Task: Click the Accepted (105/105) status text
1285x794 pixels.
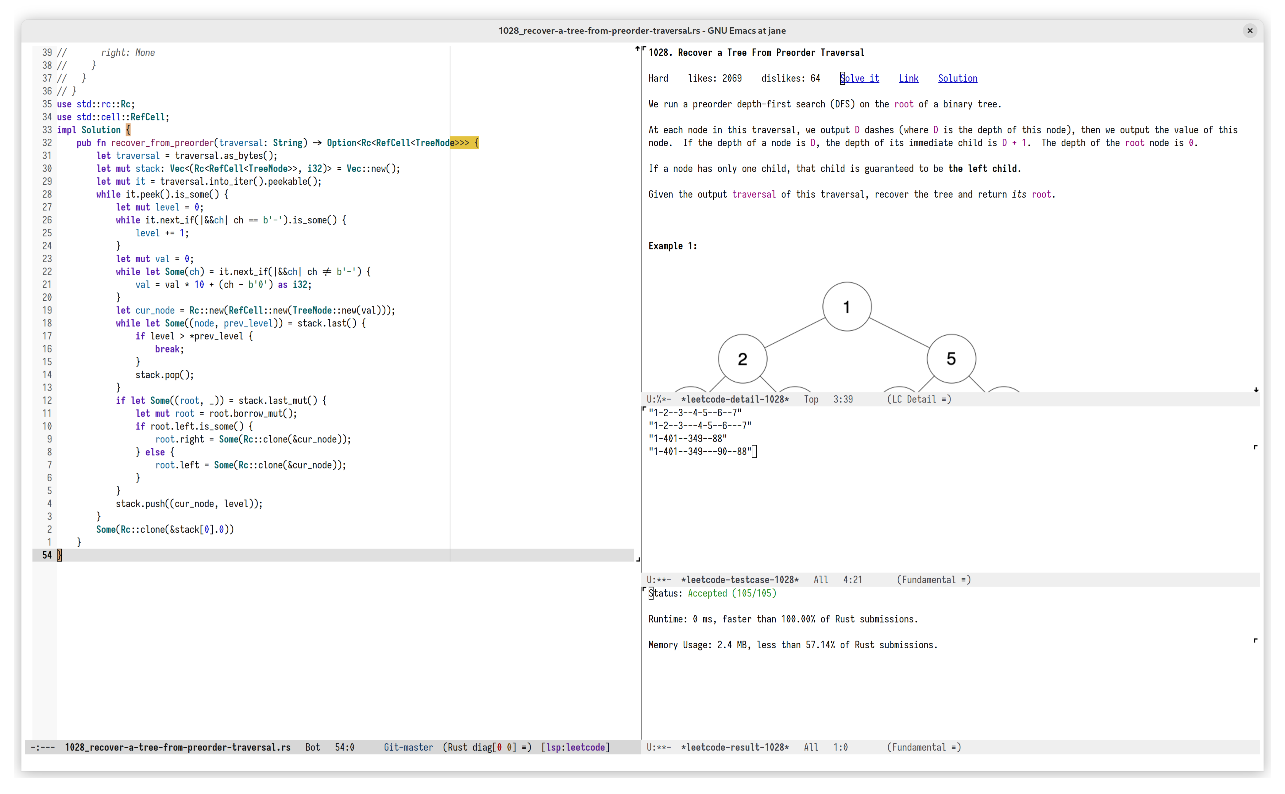Action: point(731,593)
